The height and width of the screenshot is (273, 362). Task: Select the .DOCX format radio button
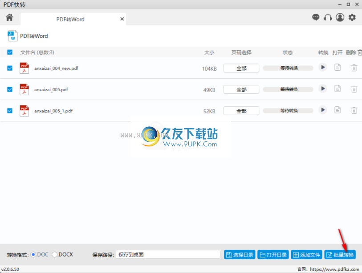pyautogui.click(x=54, y=255)
